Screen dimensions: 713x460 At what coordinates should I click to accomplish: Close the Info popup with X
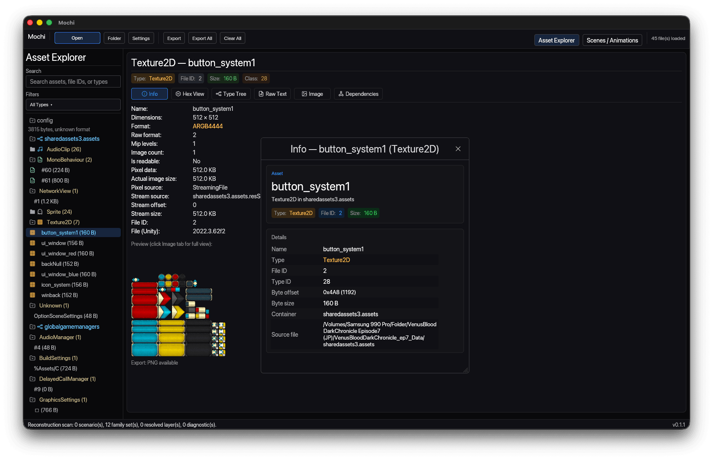[458, 149]
